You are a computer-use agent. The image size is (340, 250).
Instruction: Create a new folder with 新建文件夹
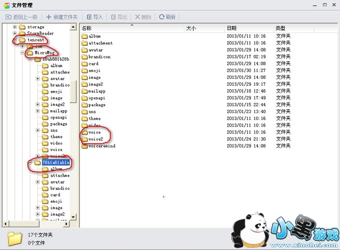62,17
